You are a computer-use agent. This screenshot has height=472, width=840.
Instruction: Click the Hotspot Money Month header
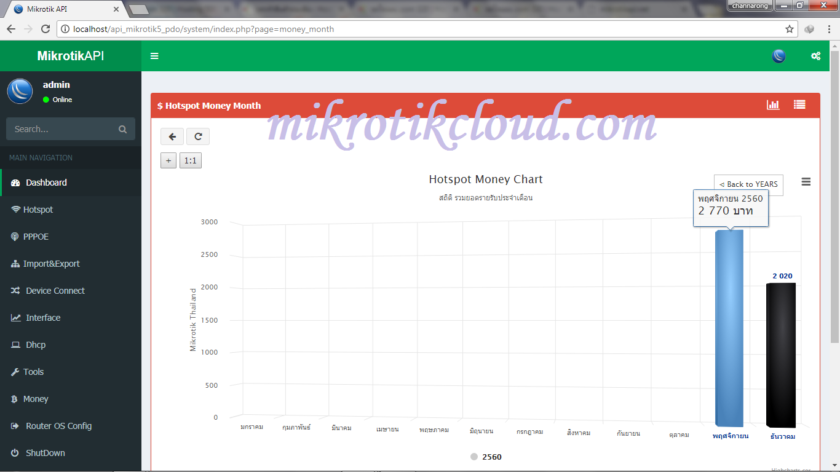coord(209,106)
